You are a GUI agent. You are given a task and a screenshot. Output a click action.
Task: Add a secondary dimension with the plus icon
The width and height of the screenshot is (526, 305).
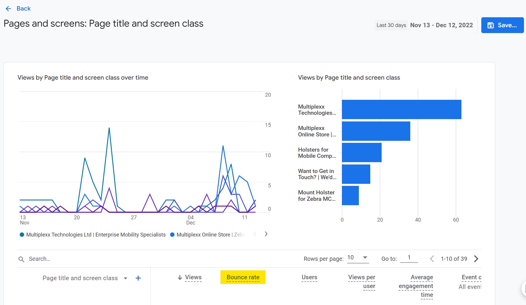(138, 278)
